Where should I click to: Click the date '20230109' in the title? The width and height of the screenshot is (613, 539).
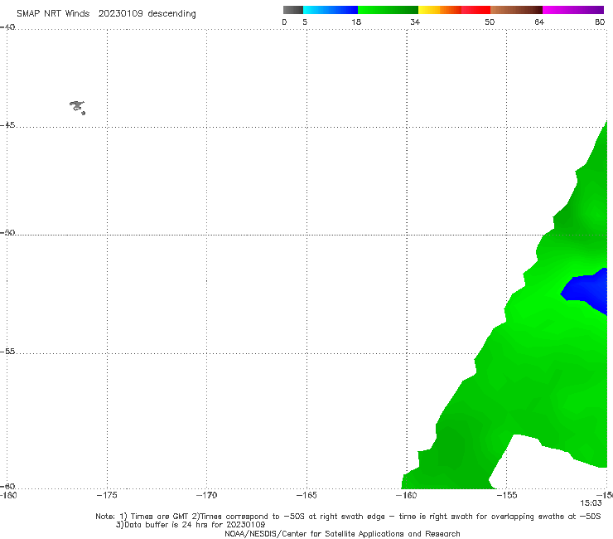click(120, 13)
